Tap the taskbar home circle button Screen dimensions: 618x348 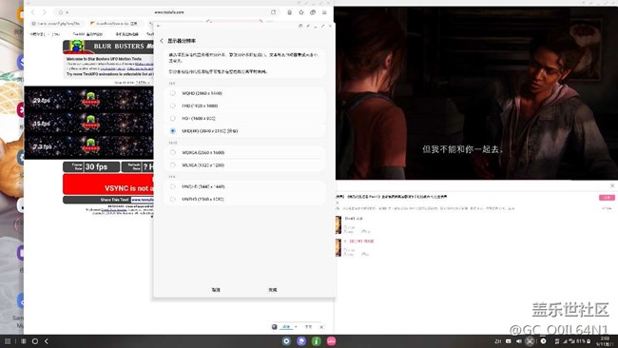(35, 341)
